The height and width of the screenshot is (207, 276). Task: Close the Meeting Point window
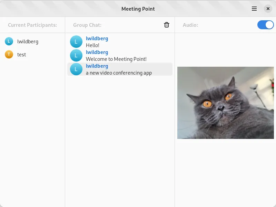coord(268,9)
